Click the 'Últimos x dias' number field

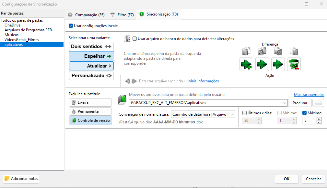coord(250,120)
